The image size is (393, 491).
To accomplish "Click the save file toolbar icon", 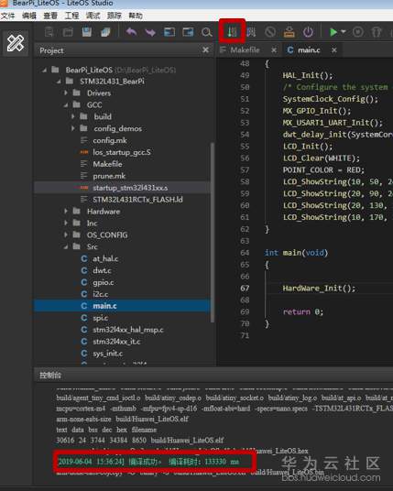I will point(87,32).
